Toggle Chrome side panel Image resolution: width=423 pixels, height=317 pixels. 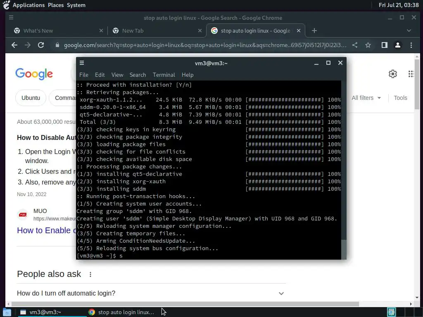click(x=385, y=45)
